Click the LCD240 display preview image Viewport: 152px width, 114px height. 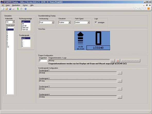(92, 41)
